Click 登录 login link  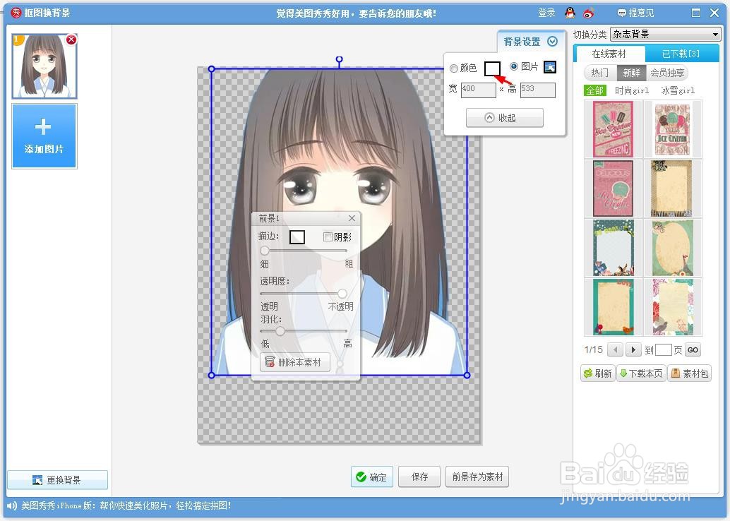[546, 13]
